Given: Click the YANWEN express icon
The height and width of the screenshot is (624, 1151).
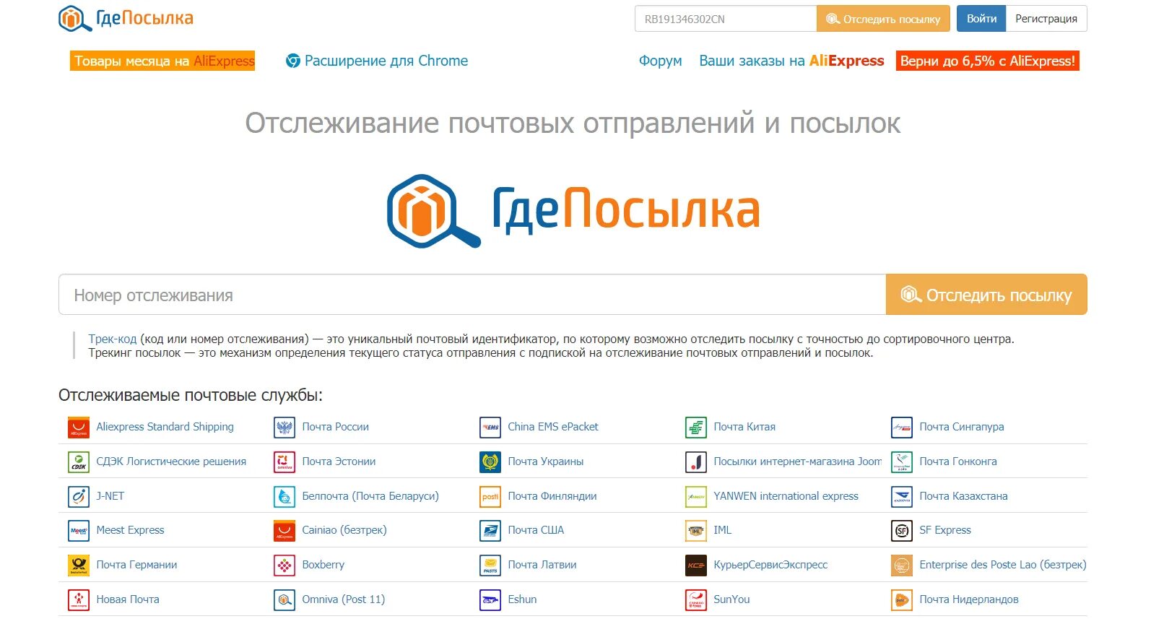Looking at the screenshot, I should tap(696, 497).
